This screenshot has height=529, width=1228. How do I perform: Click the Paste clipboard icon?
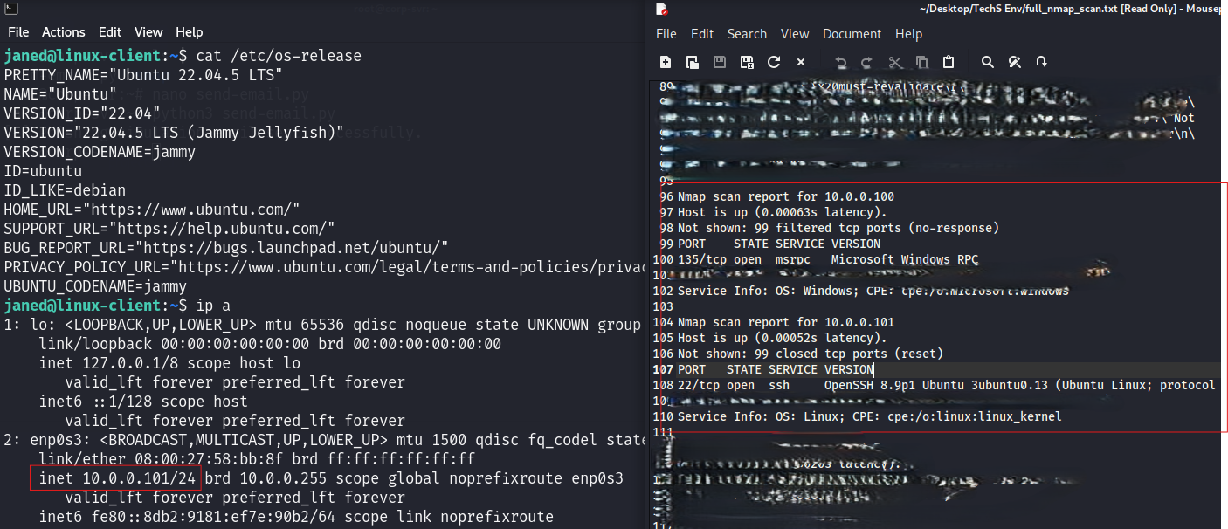pyautogui.click(x=949, y=62)
